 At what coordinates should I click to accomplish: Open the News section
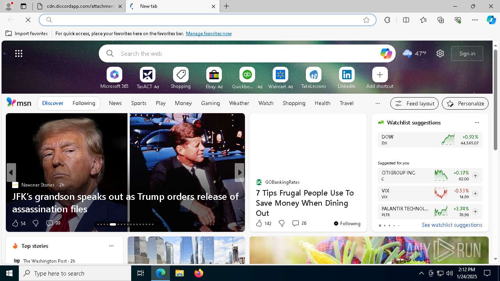point(115,103)
